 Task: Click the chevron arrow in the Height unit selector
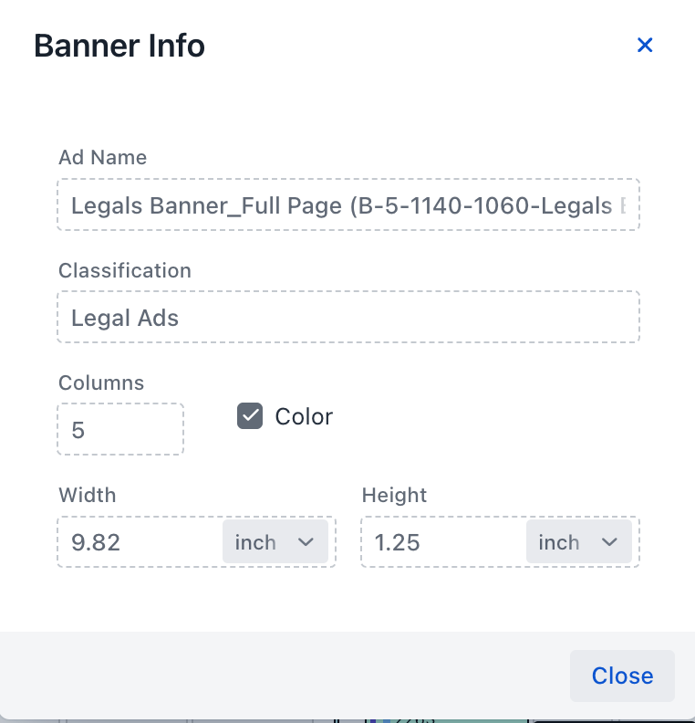(609, 542)
